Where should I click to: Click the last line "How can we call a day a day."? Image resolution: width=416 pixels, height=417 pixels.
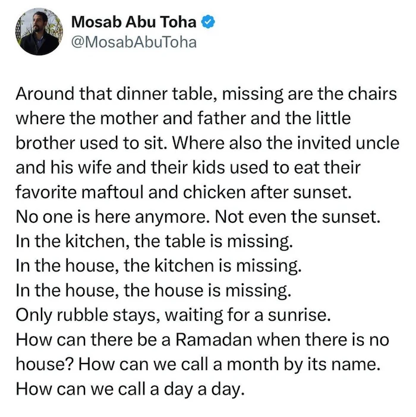pyautogui.click(x=130, y=390)
